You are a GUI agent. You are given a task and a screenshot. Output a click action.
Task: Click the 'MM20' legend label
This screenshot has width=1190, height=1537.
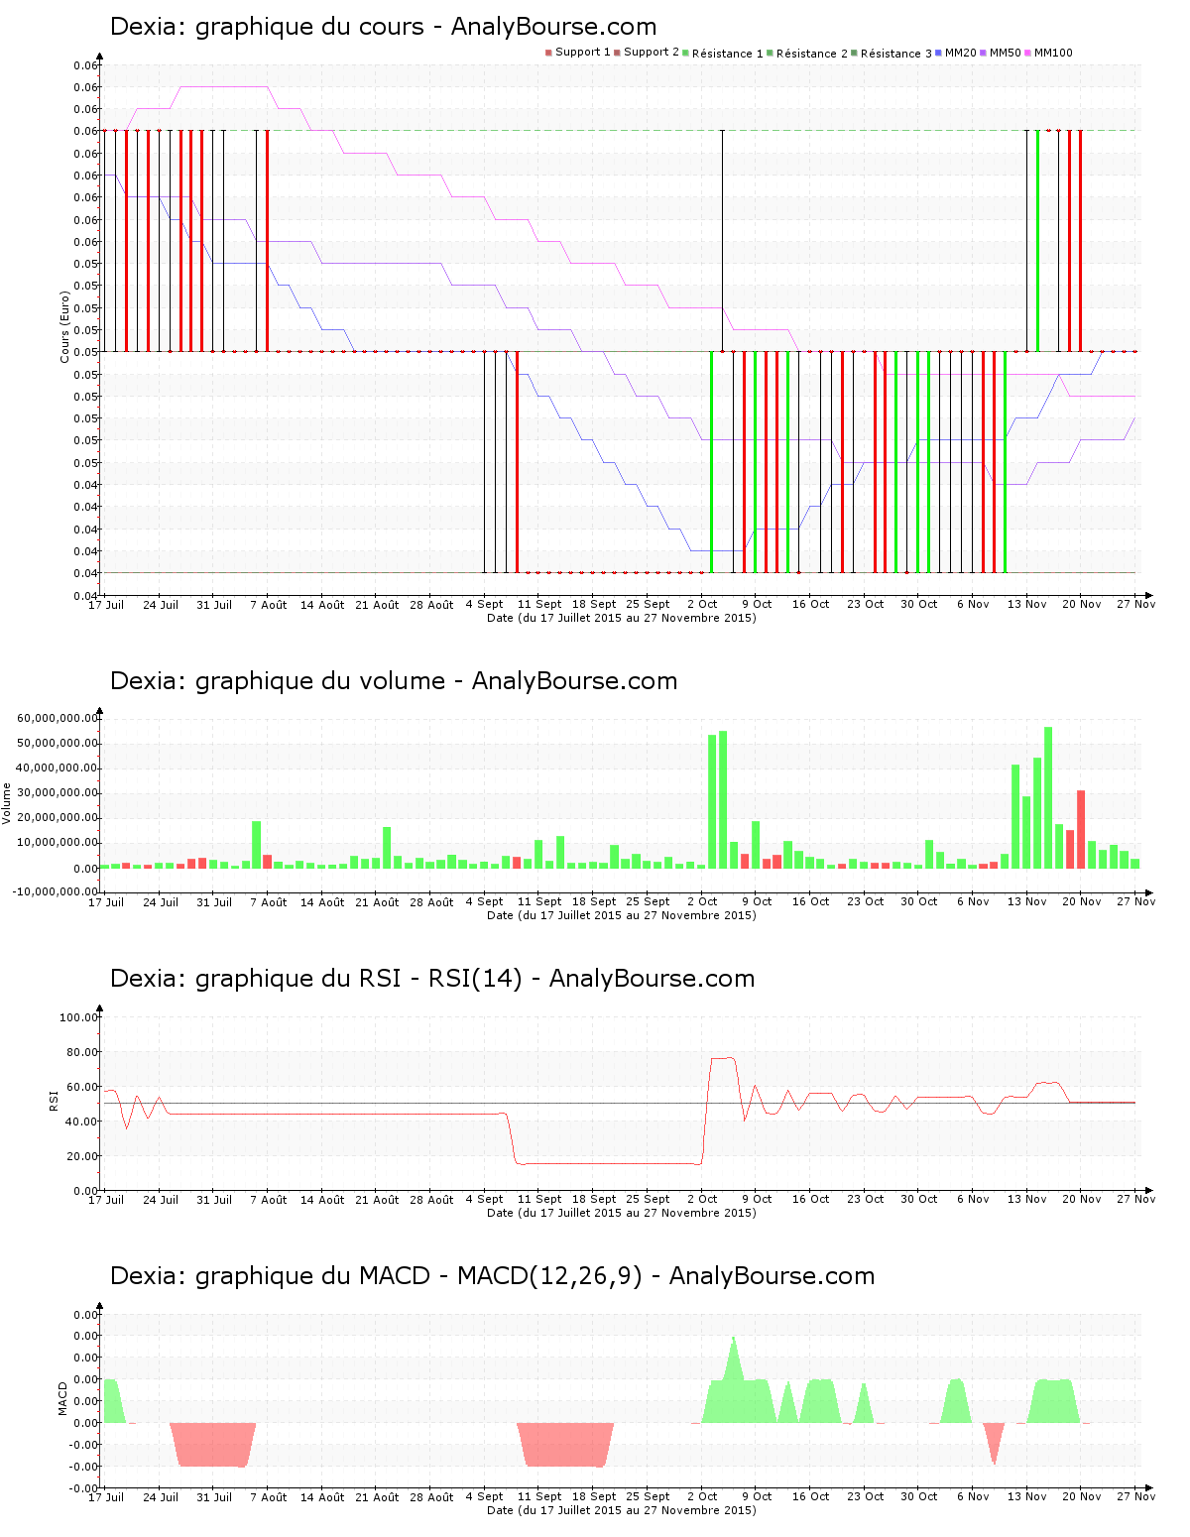(x=961, y=53)
